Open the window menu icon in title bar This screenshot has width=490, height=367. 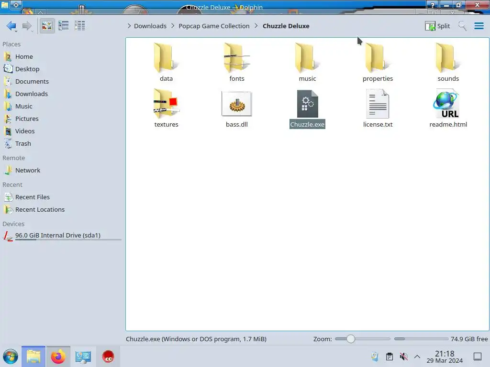pyautogui.click(x=5, y=5)
